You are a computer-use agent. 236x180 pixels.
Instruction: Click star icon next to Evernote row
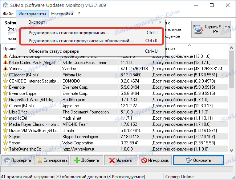click(5, 87)
